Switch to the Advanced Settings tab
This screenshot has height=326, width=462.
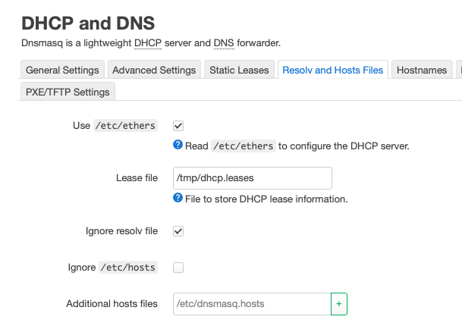155,71
